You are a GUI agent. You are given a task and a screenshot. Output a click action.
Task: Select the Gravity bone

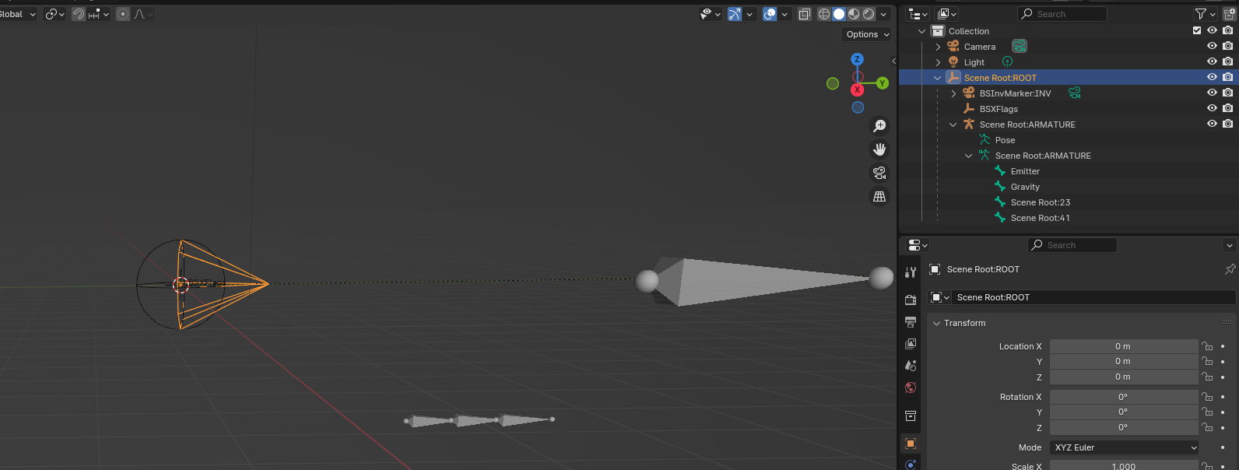(x=1025, y=187)
